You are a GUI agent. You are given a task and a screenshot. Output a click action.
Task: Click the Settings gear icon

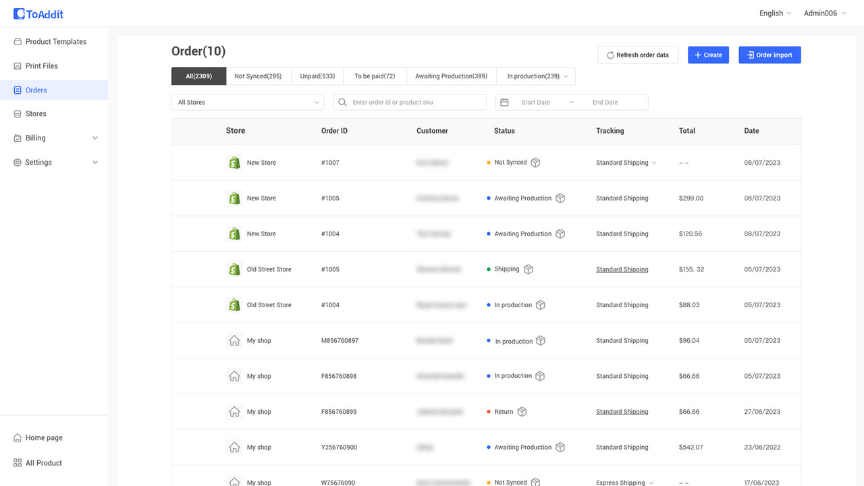18,163
